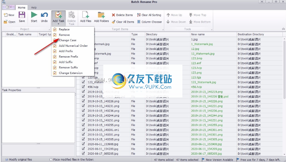Uncheck the 456.hcip file checkbox
Viewport: 286px width, 162px height.
(x=83, y=87)
